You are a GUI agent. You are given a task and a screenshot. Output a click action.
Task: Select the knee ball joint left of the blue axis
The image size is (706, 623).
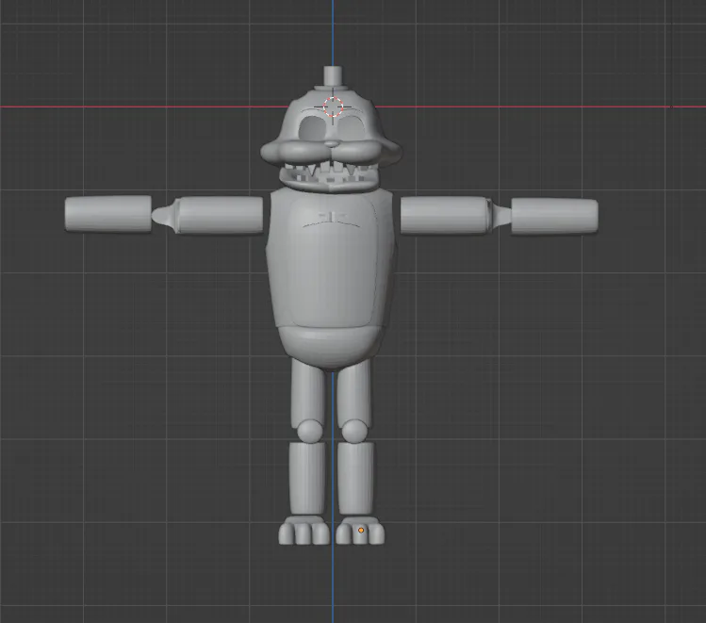click(310, 431)
